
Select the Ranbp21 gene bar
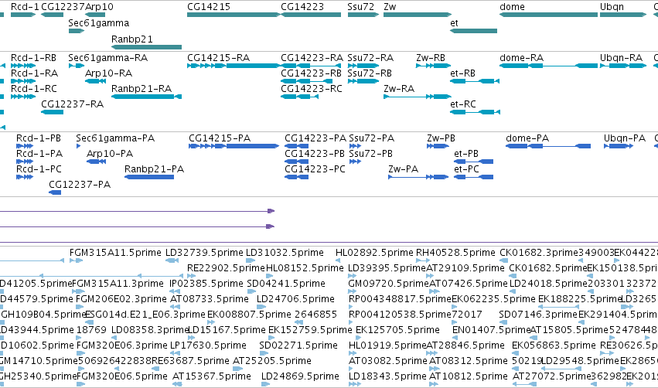point(146,47)
